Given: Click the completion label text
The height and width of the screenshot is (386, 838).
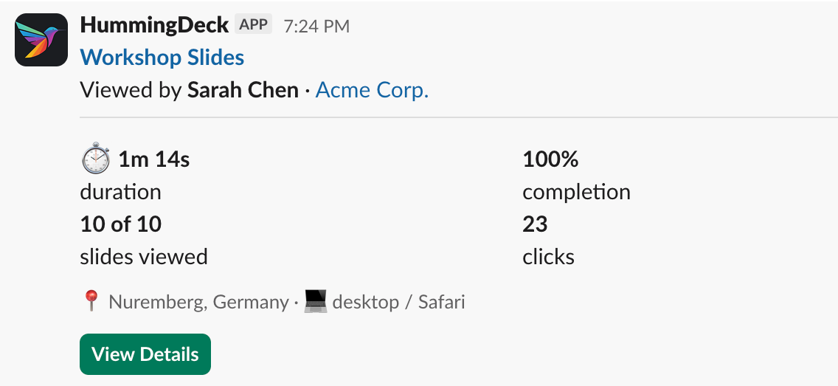Looking at the screenshot, I should pyautogui.click(x=577, y=192).
